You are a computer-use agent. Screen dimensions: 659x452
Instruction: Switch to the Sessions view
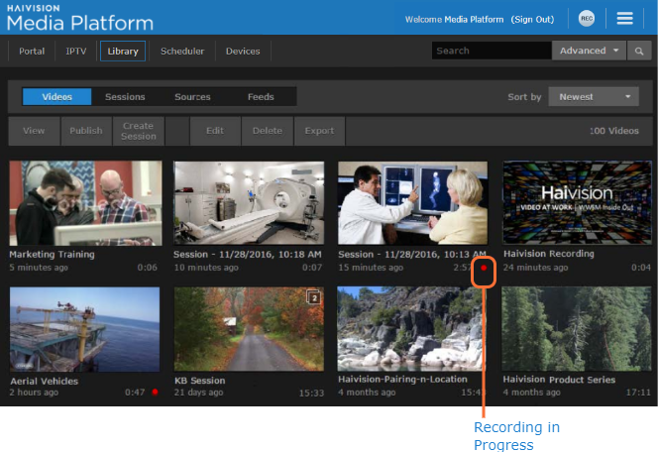click(125, 96)
